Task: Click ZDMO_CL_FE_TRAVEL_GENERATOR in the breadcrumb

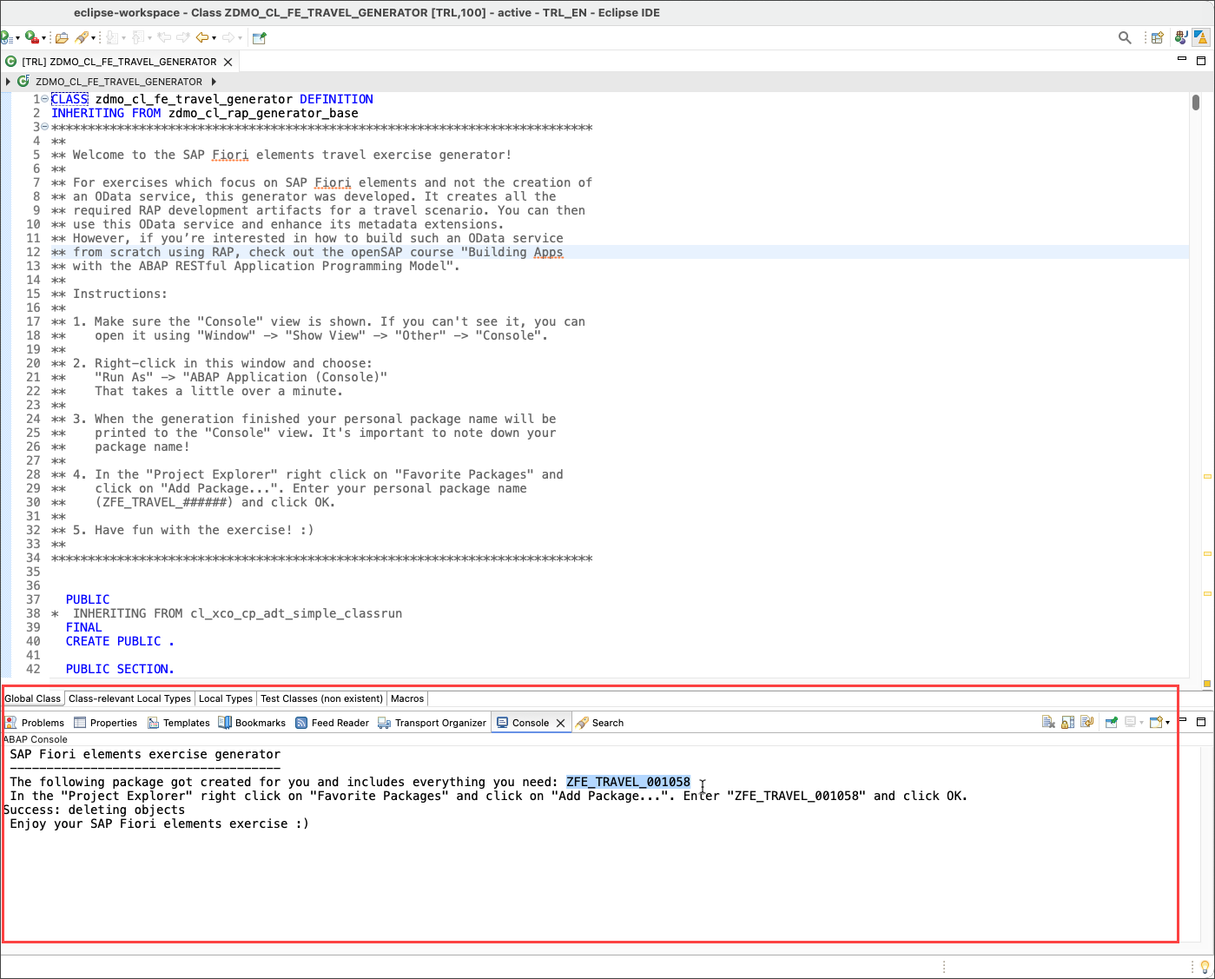Action: coord(119,82)
